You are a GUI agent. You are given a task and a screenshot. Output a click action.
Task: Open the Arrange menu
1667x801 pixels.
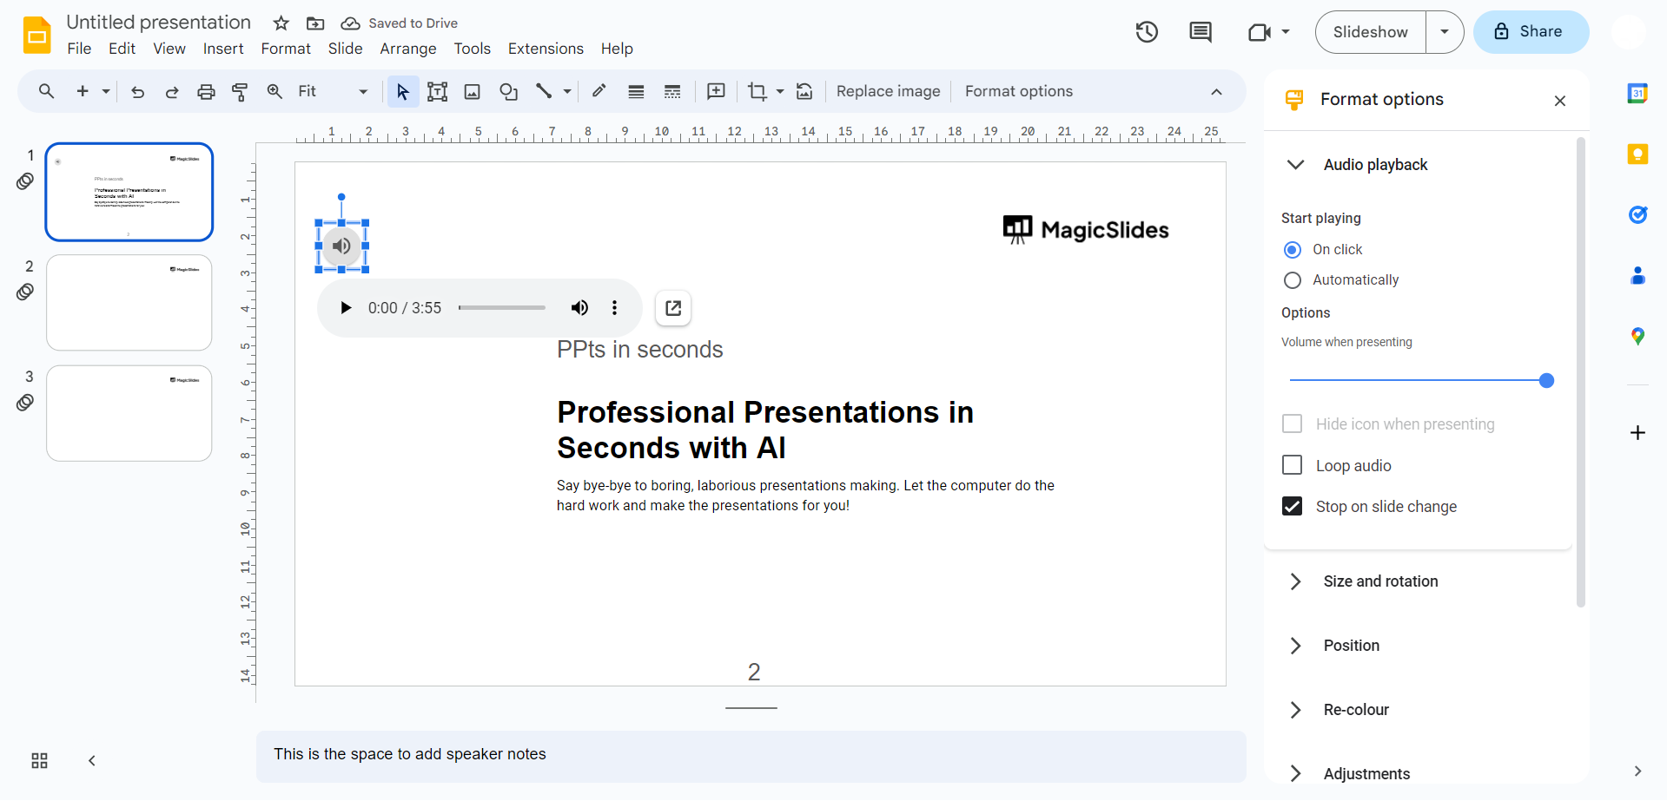pos(407,49)
